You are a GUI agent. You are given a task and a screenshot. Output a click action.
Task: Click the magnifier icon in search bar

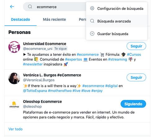click(30, 7)
